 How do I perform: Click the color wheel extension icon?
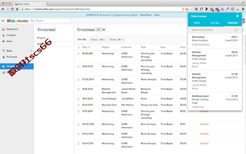196,9
